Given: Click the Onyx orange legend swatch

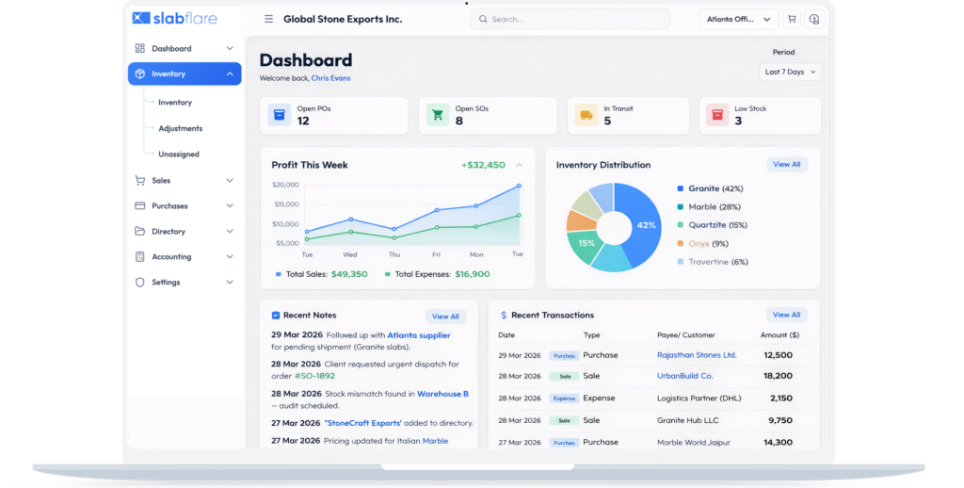Looking at the screenshot, I should click(x=680, y=244).
